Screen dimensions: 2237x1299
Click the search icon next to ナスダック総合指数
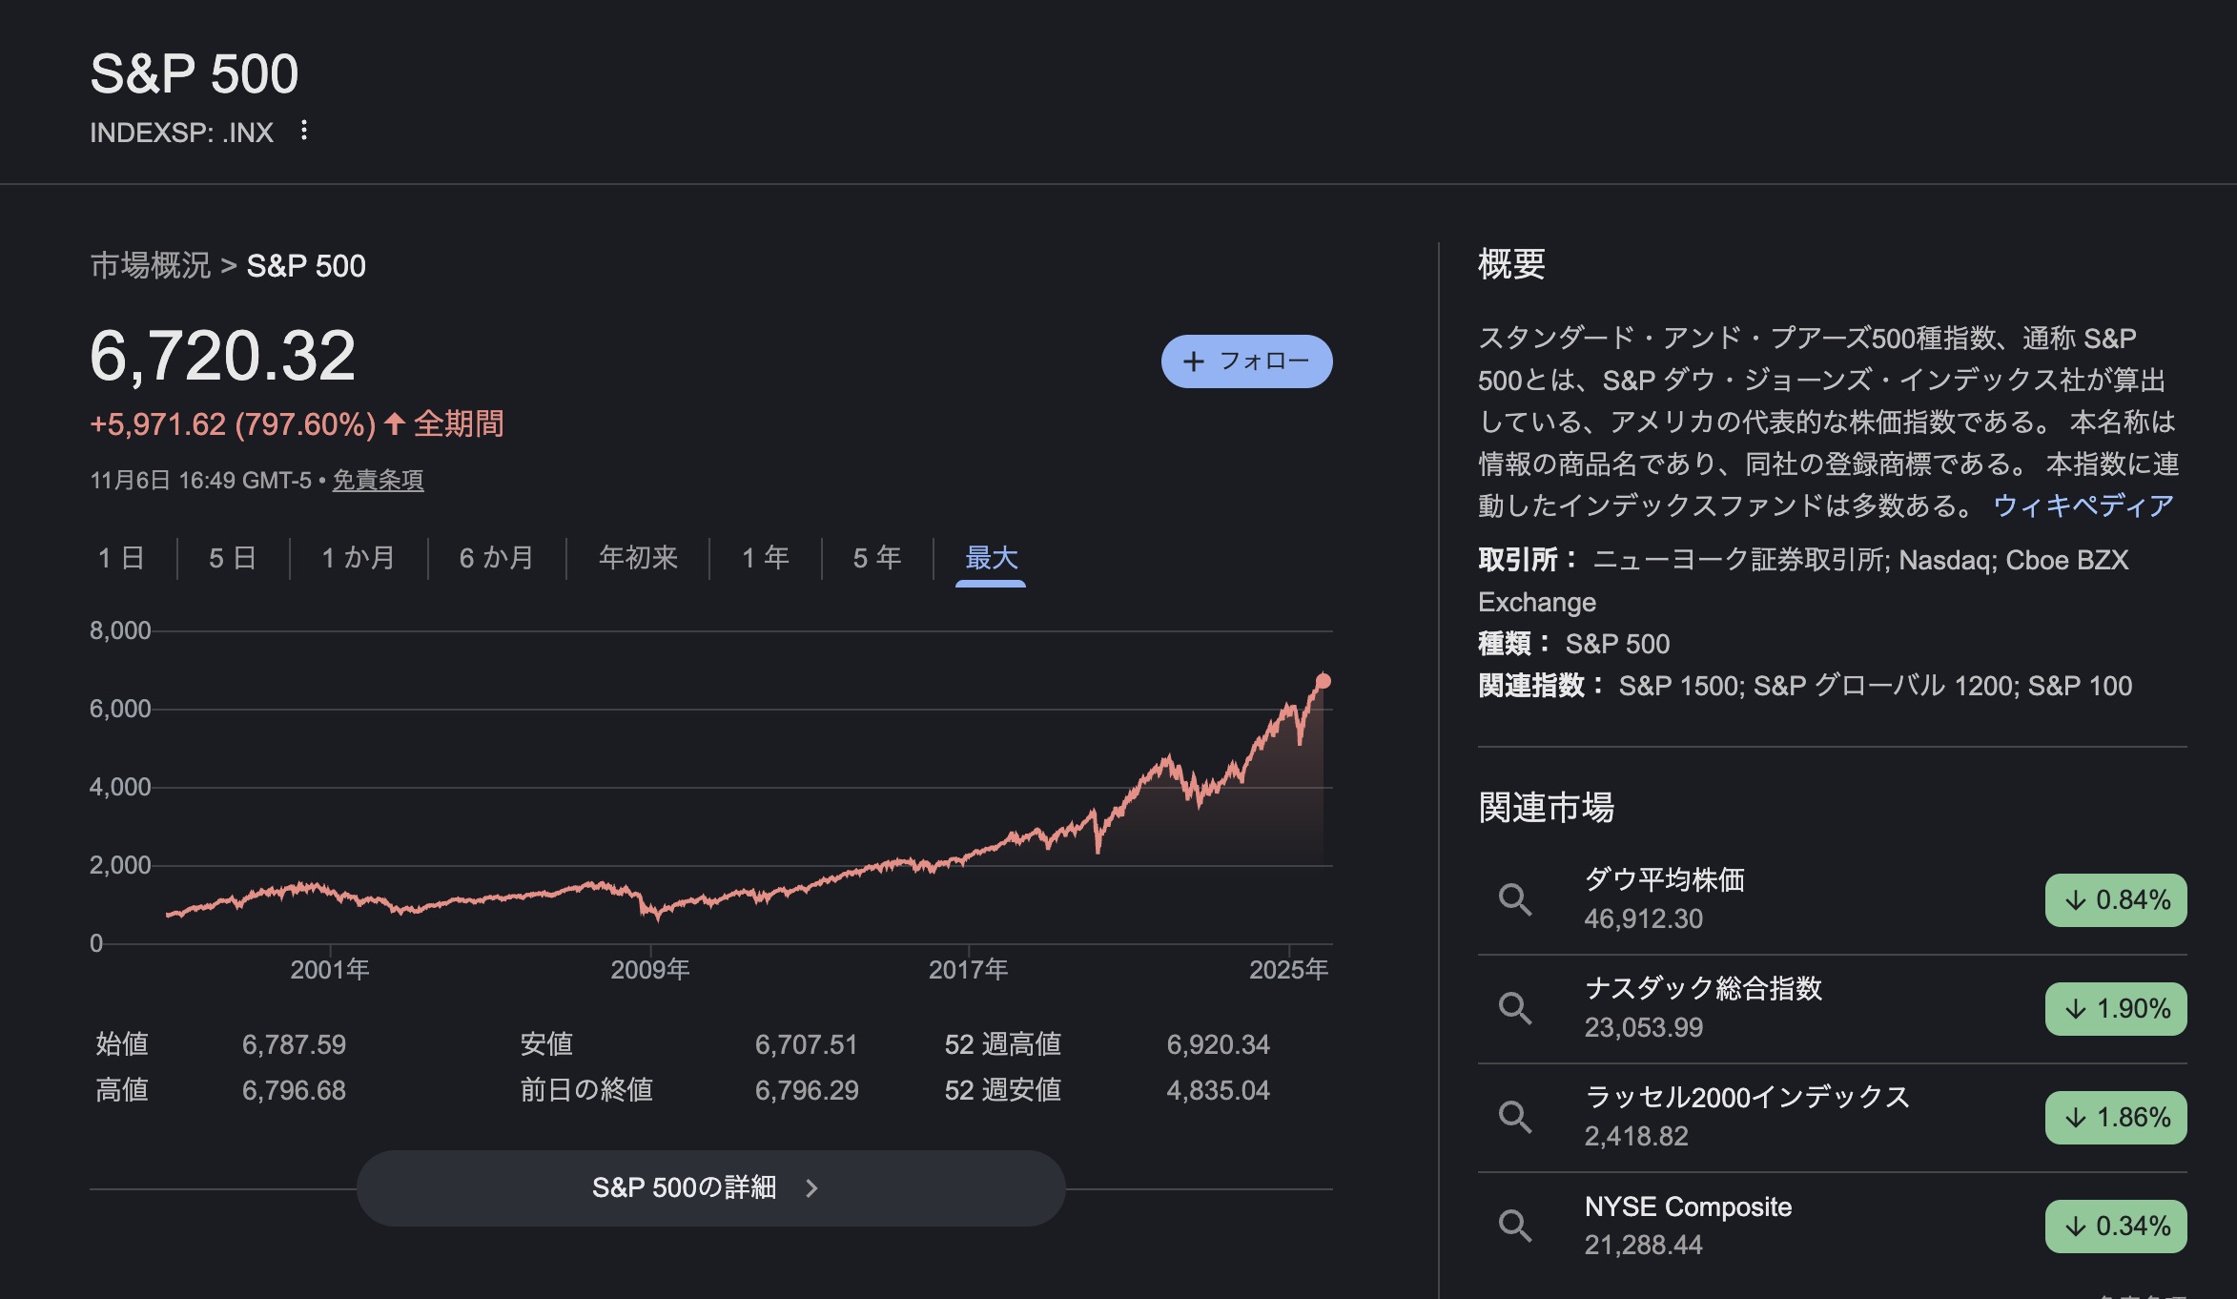[1514, 1008]
